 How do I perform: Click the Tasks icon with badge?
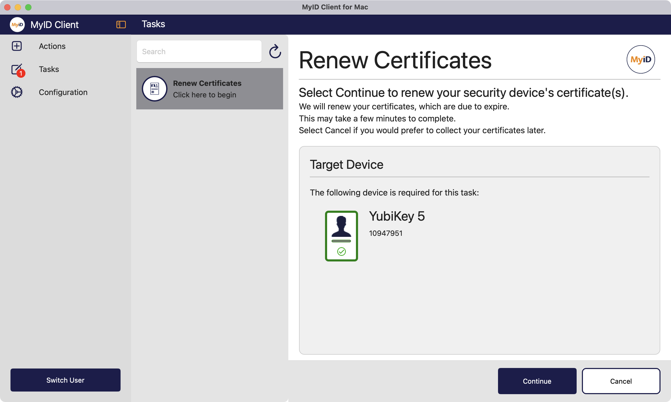pos(18,70)
